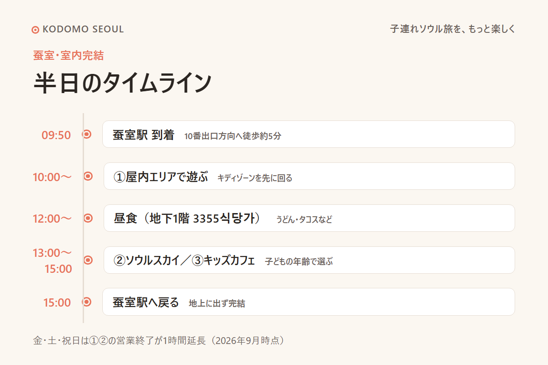Select the note "うどん・タコスなど"
548x365 pixels.
(x=304, y=220)
